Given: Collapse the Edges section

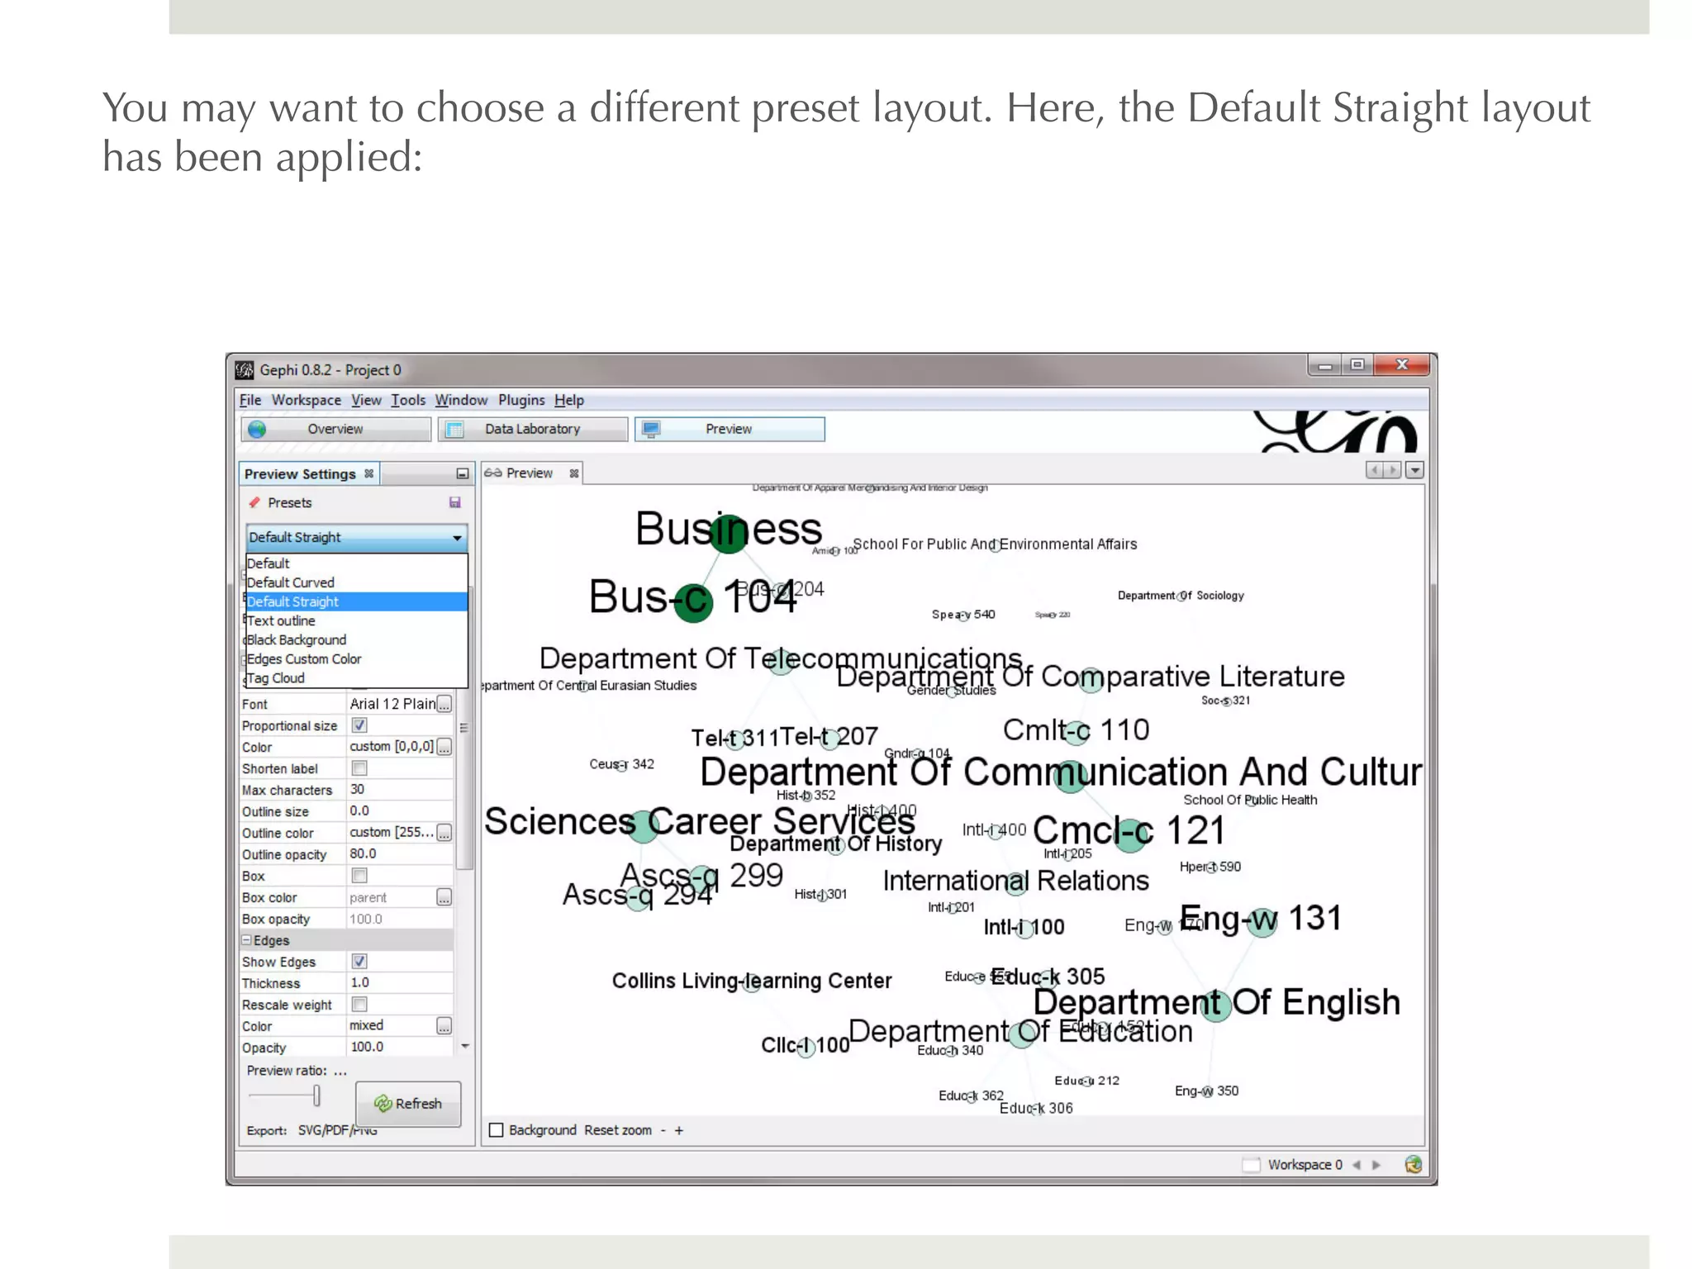Looking at the screenshot, I should click(246, 940).
